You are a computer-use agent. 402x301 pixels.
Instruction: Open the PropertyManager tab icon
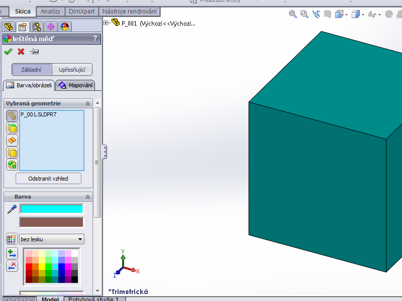pos(23,27)
